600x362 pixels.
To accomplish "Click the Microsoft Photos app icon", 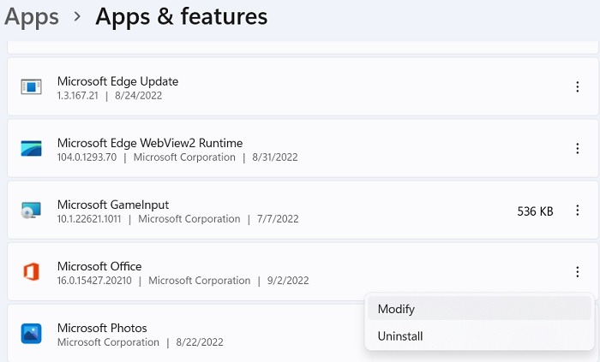I will click(x=31, y=334).
